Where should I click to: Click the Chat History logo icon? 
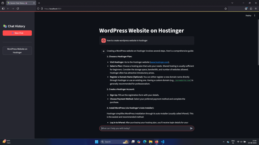(x=5, y=26)
